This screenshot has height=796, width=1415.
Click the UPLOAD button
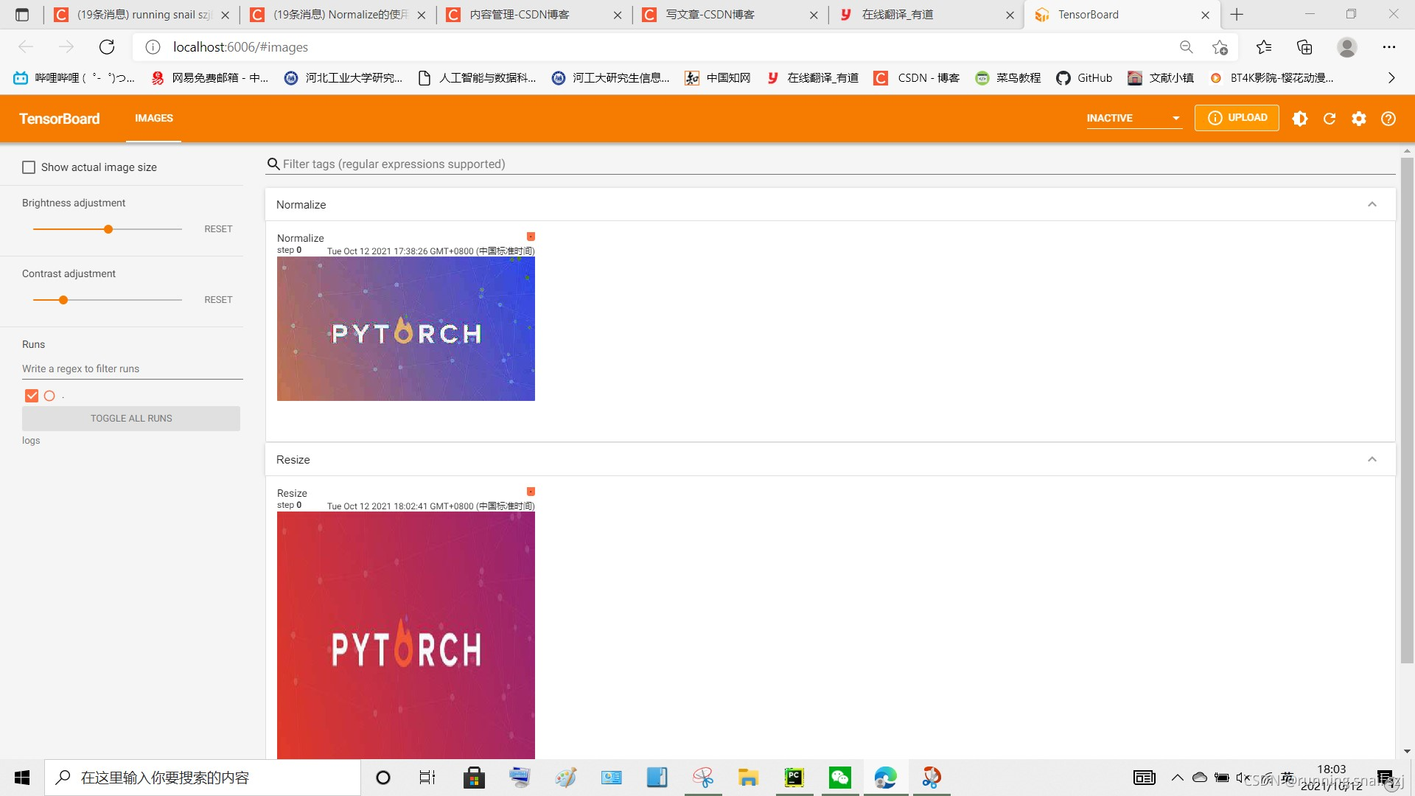1237,118
